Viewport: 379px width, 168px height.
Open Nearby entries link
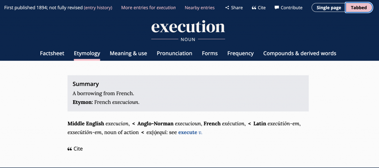click(199, 8)
